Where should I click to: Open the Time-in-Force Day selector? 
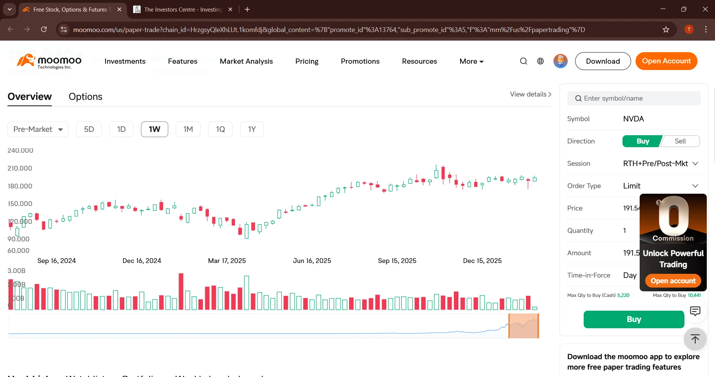pyautogui.click(x=630, y=275)
